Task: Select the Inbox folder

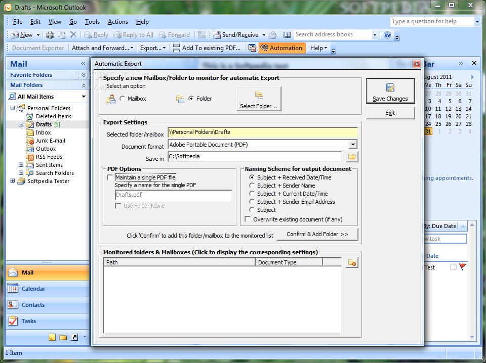Action: click(x=43, y=132)
